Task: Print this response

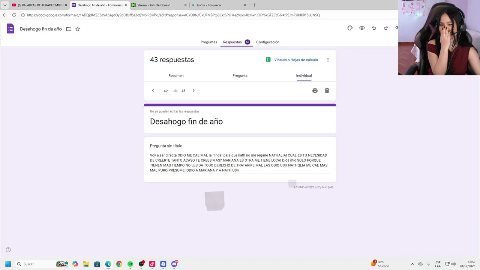Action: 315,90
